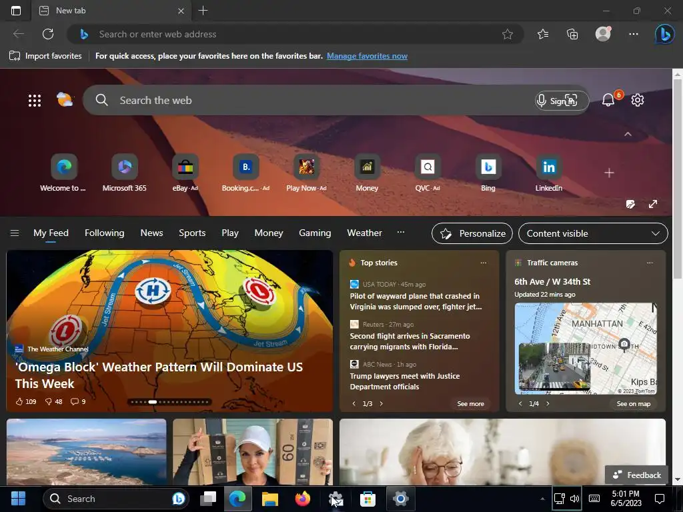Open File Explorer from taskbar
Viewport: 683px width, 512px height.
(x=269, y=499)
